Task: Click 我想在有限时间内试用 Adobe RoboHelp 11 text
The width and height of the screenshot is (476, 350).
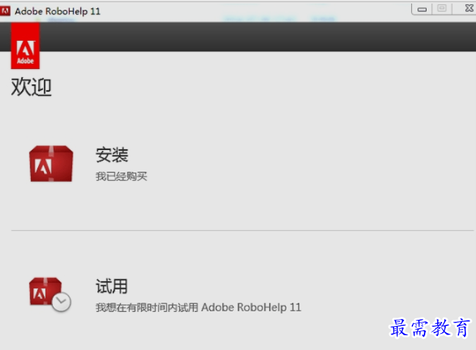Action: point(198,307)
